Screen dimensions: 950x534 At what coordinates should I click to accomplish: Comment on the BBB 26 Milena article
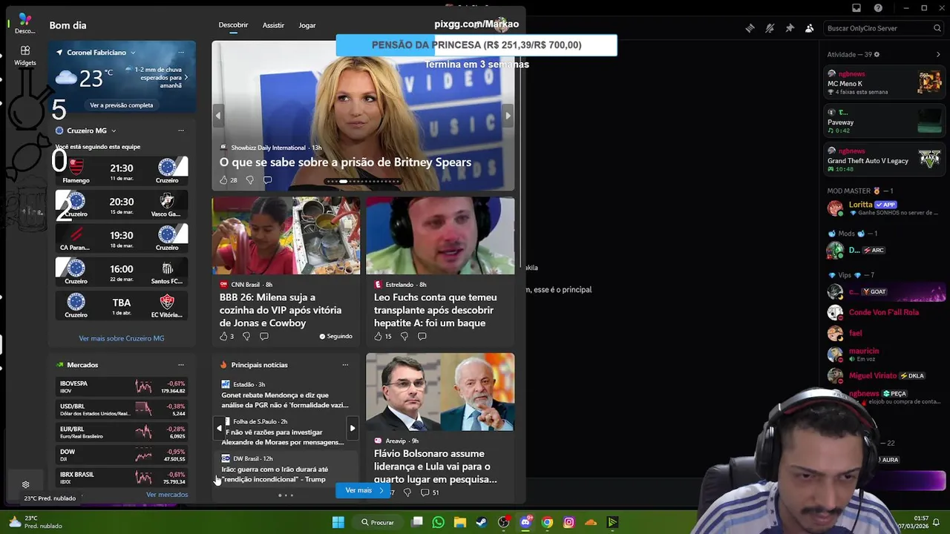pos(264,336)
